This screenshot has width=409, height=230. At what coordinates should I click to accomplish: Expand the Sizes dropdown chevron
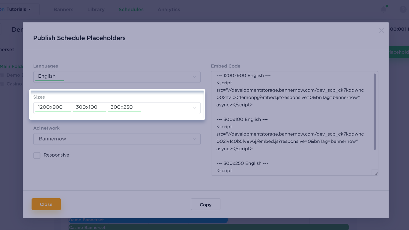194,108
